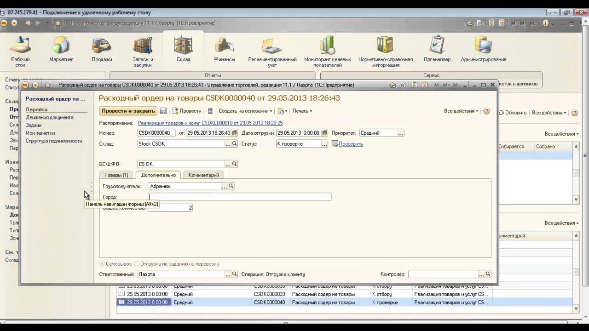This screenshot has height=331, width=589.
Task: Click the Провести и закрыть button
Action: click(128, 111)
